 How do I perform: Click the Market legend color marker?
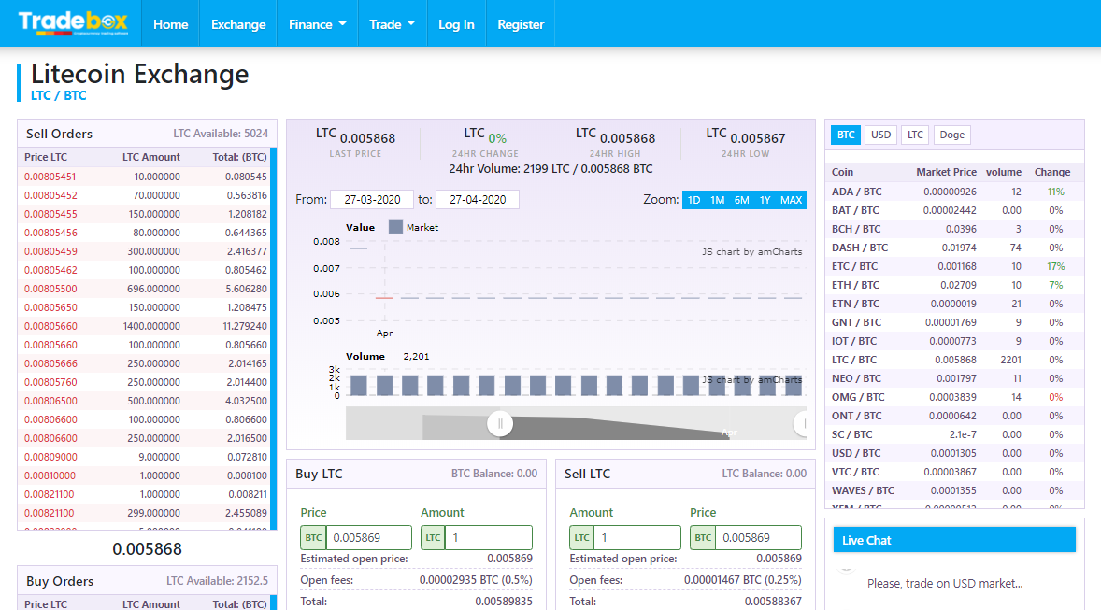point(394,227)
